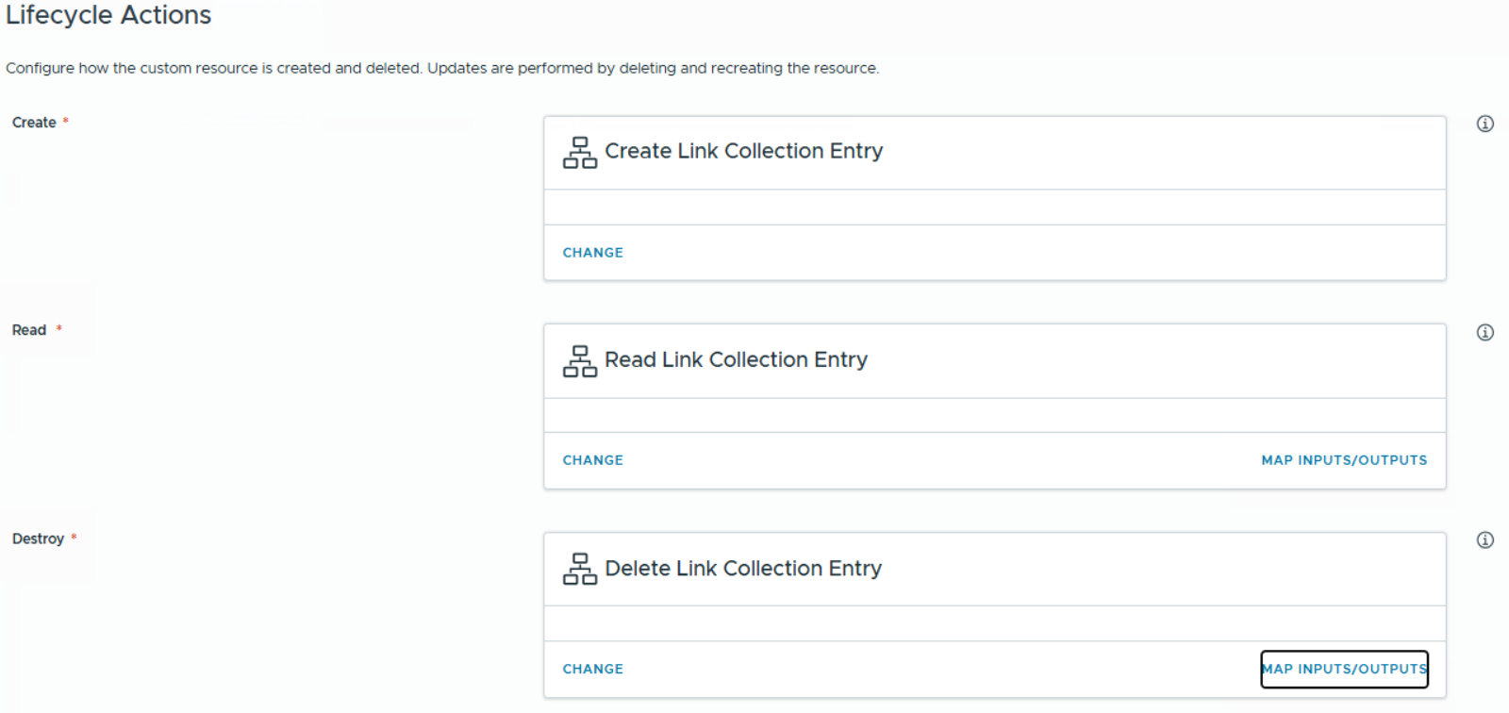Open MAP INPUTS/OUTPUTS for the Read workflow
1509x713 pixels.
coord(1343,460)
